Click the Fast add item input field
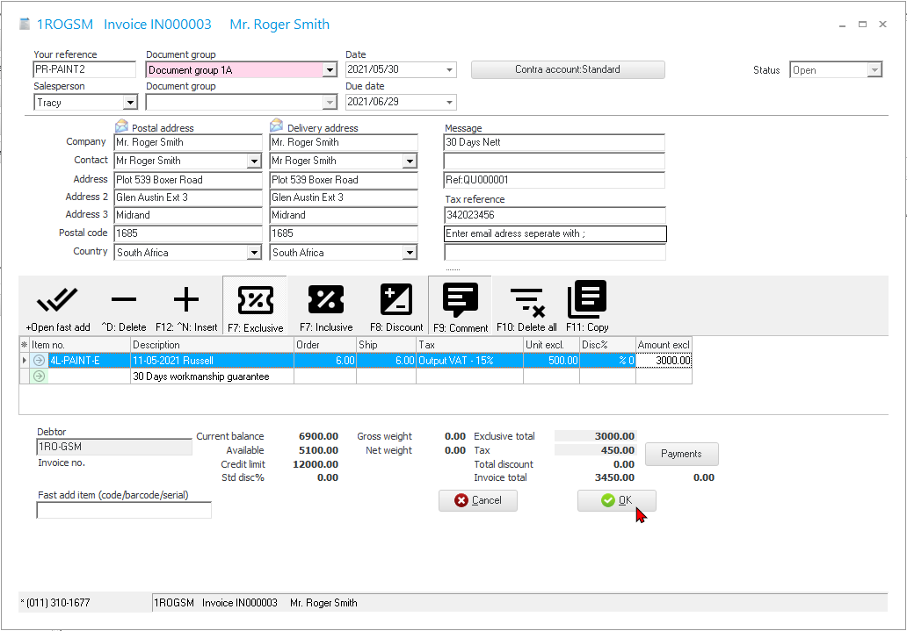Viewport: 907px width, 631px height. pos(124,510)
